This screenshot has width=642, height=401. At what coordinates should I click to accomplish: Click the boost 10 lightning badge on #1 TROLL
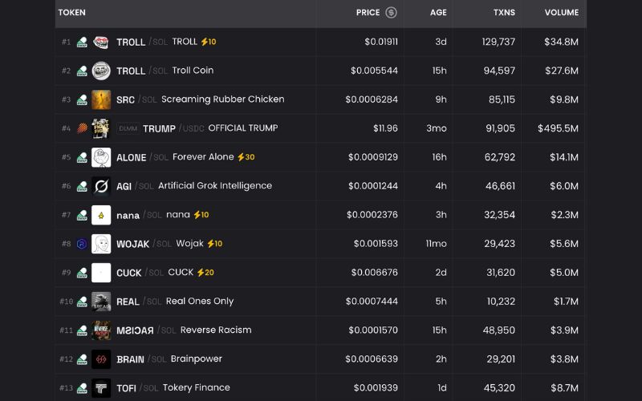(x=209, y=42)
